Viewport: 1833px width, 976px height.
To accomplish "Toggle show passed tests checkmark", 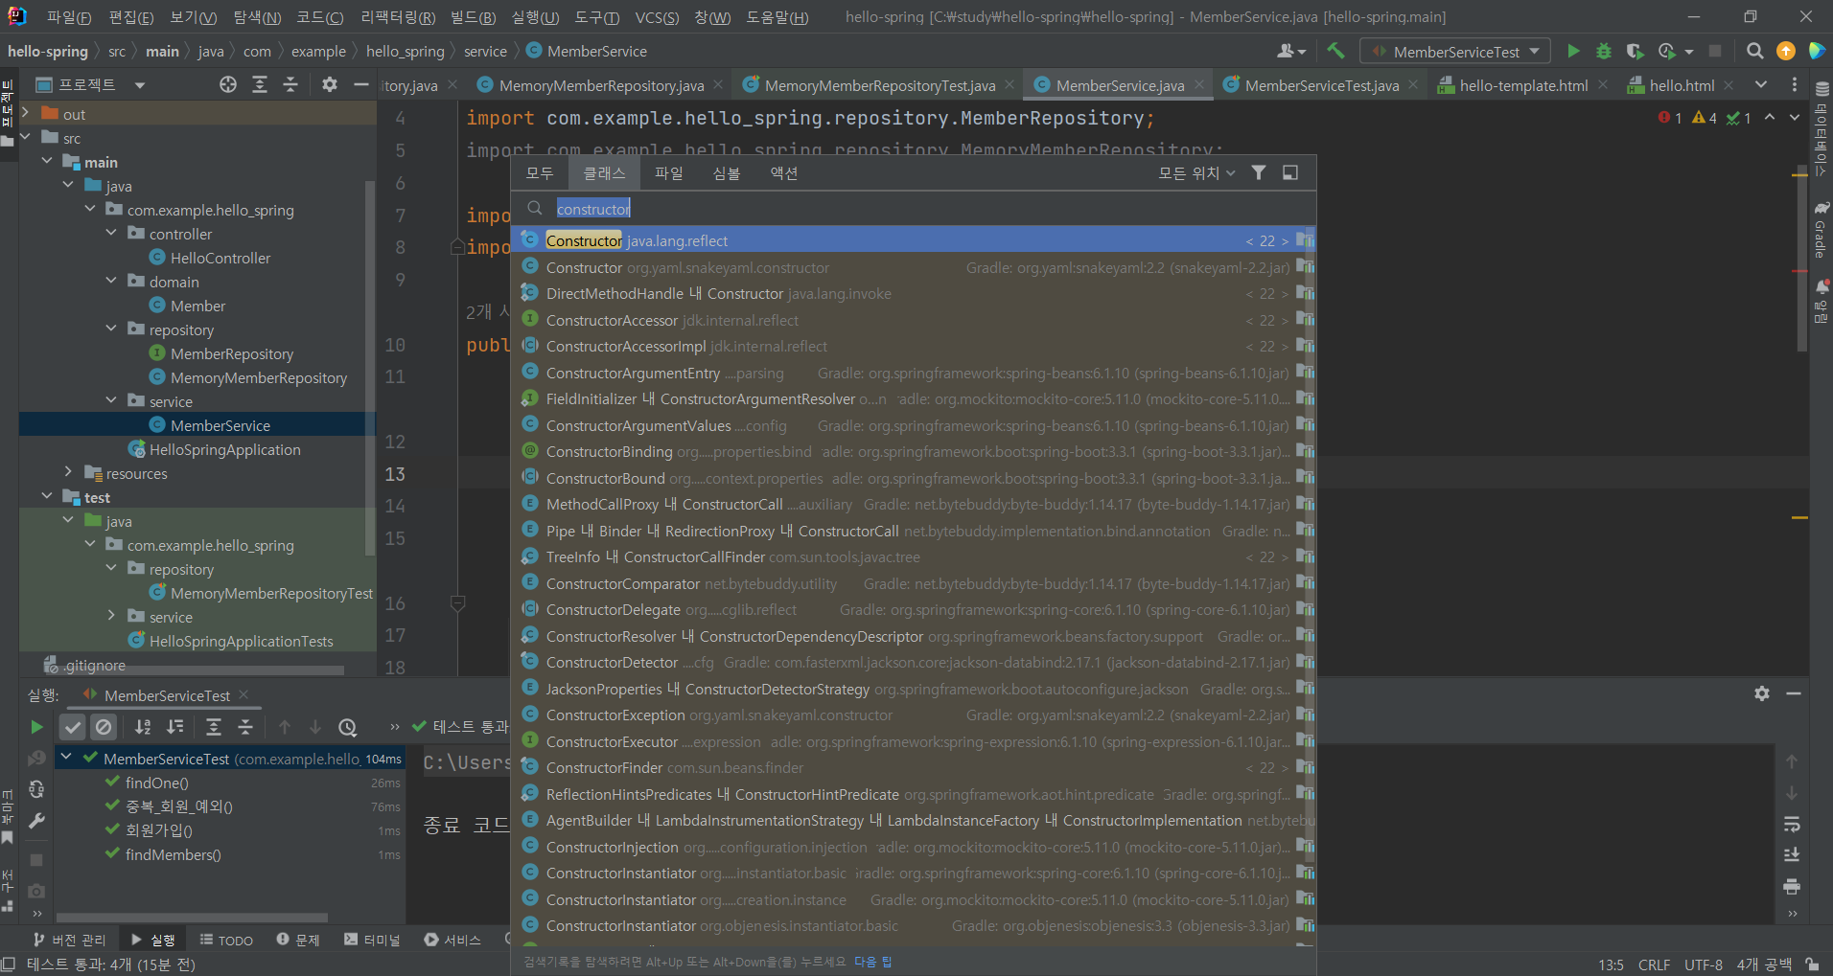I will point(73,727).
